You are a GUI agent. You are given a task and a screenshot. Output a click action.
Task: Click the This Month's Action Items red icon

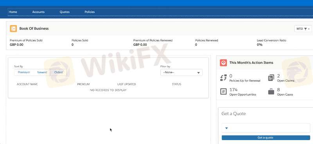tap(223, 63)
